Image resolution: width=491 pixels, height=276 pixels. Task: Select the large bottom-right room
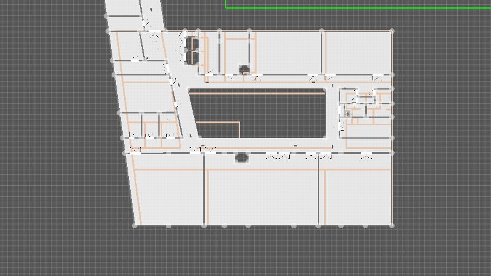tap(357, 196)
